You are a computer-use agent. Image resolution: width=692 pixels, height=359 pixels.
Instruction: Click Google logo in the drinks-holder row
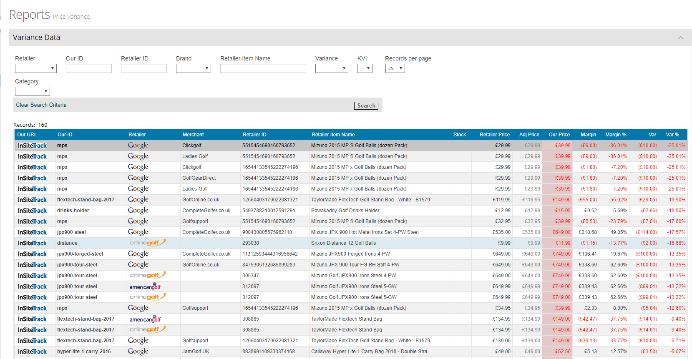pyautogui.click(x=138, y=211)
